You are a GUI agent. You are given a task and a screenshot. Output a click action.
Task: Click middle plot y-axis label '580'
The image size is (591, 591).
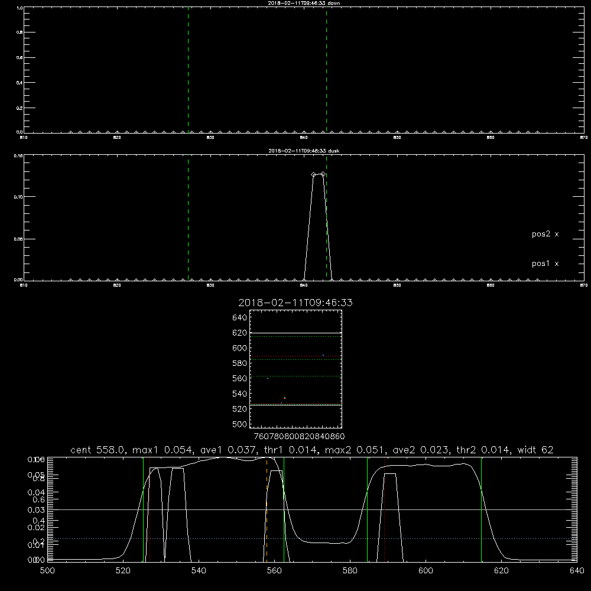[x=240, y=363]
